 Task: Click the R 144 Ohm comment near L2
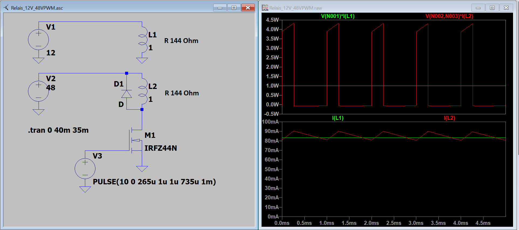[x=182, y=93]
